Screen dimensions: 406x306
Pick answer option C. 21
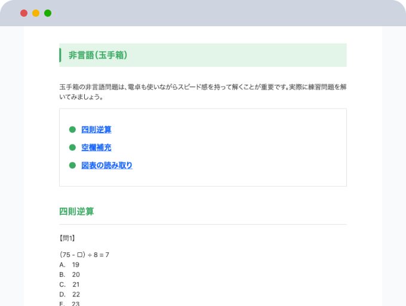(69, 285)
